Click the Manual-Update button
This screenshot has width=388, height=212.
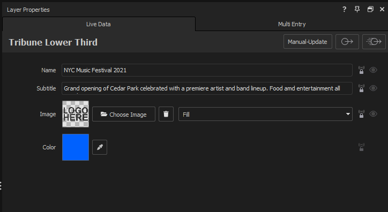308,42
